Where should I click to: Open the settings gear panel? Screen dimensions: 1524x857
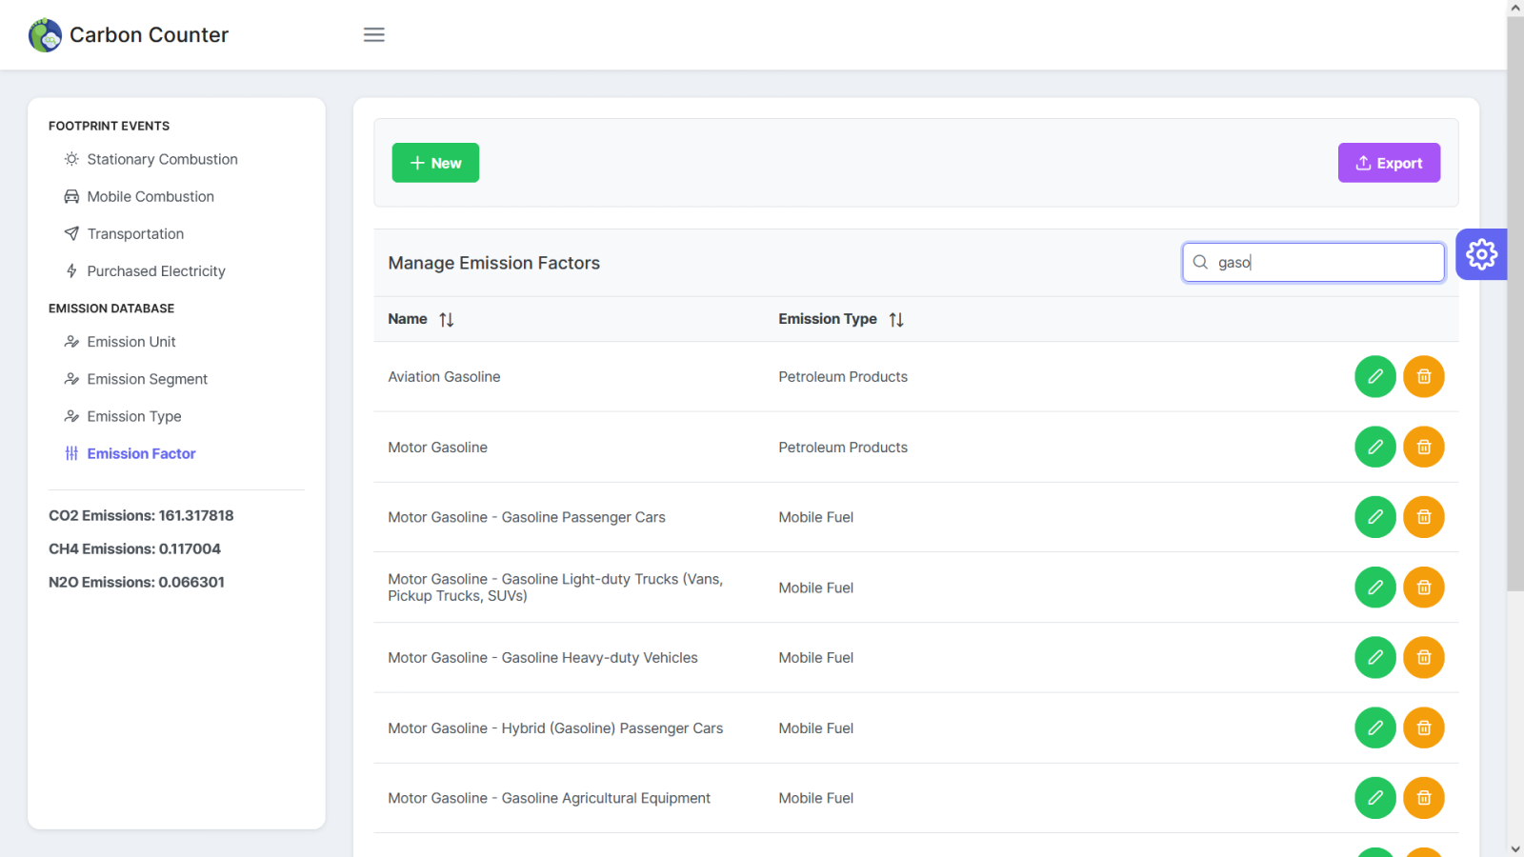1481,254
